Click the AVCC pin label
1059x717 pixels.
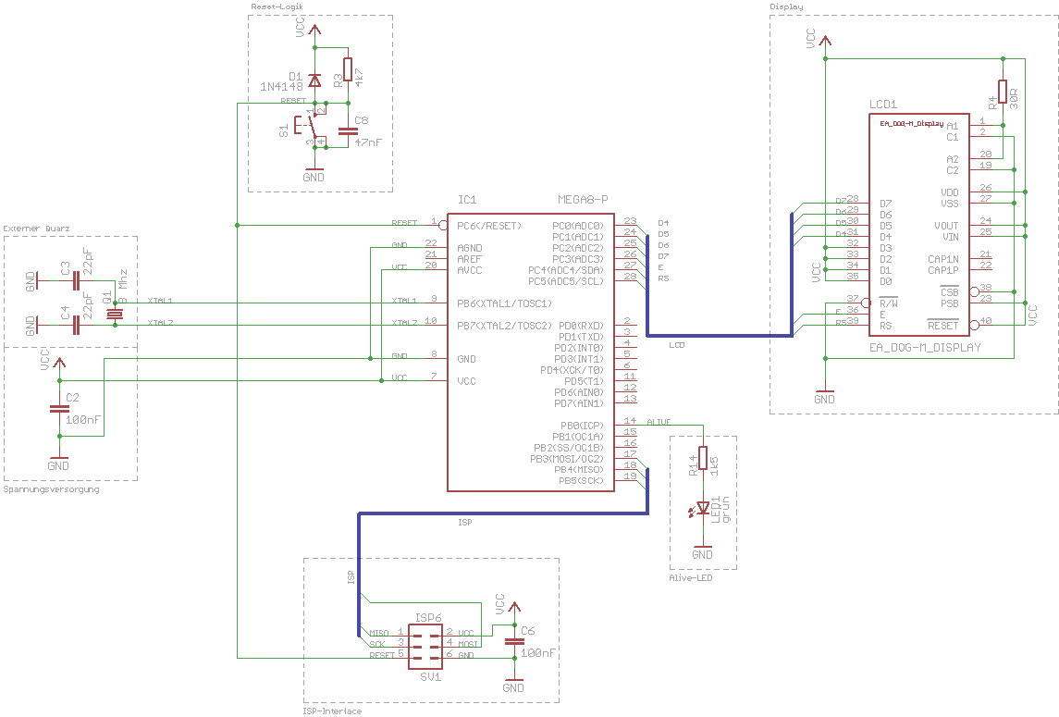point(470,270)
